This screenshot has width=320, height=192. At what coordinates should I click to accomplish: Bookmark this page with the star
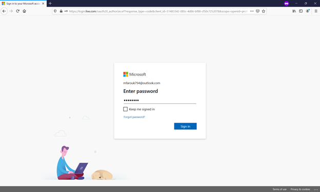point(264,11)
